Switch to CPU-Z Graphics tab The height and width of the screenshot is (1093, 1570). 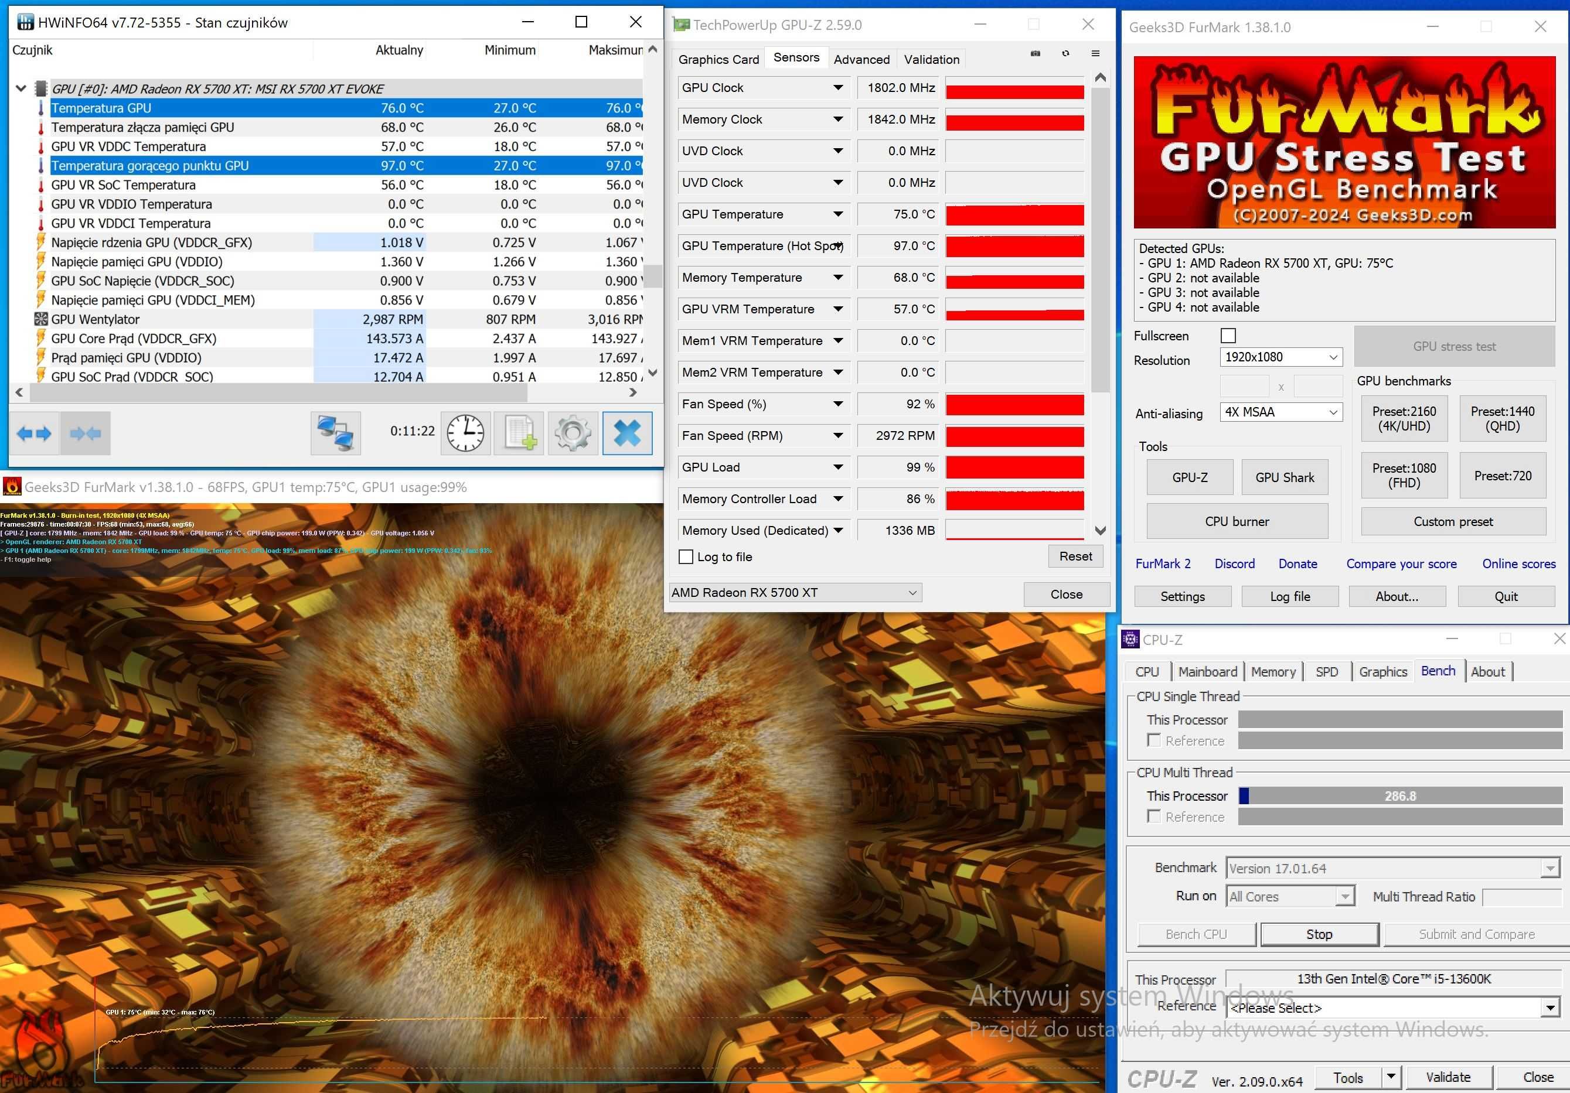[1382, 672]
